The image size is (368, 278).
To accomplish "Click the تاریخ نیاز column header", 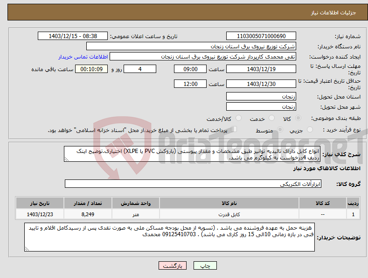I will tap(40, 203).
